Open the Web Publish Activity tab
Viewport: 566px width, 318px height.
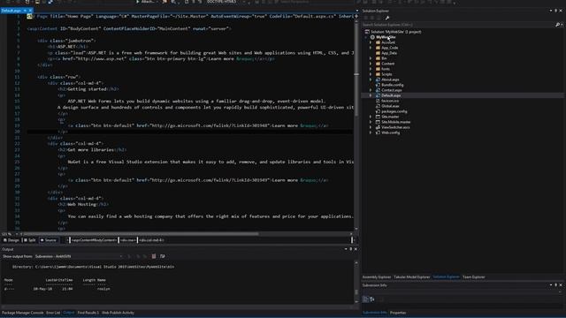click(118, 313)
